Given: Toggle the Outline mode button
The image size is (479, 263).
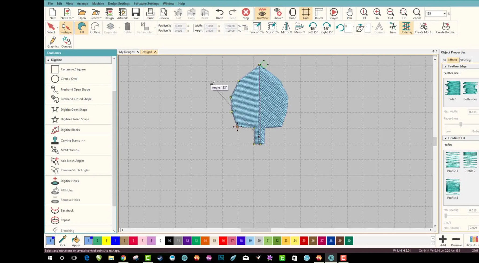Looking at the screenshot, I should (x=95, y=28).
